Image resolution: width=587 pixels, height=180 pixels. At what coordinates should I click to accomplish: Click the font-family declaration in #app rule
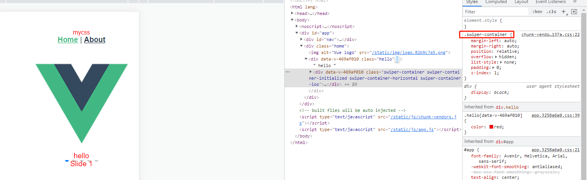(519, 159)
